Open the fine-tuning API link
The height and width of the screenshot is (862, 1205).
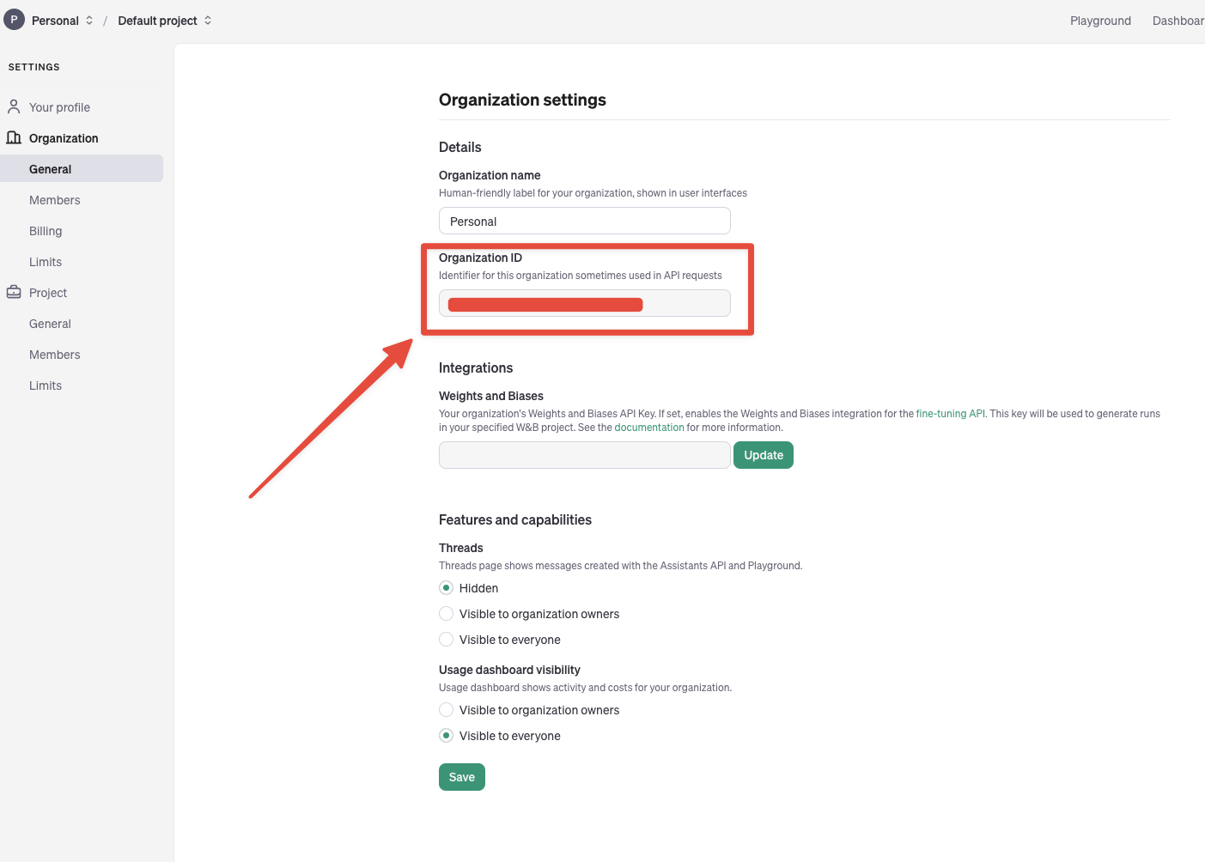(x=950, y=414)
